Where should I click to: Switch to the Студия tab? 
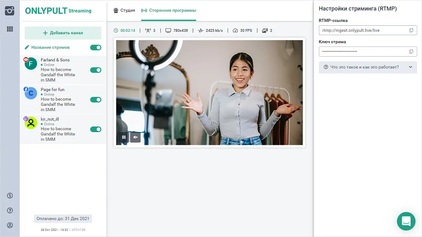click(x=124, y=10)
